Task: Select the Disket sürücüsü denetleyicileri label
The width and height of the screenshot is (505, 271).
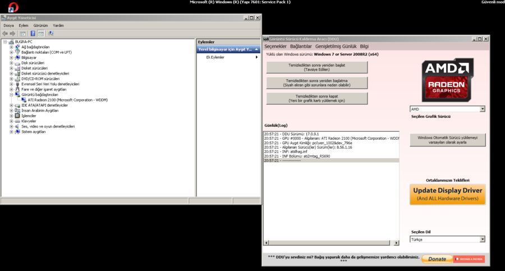Action: point(45,74)
